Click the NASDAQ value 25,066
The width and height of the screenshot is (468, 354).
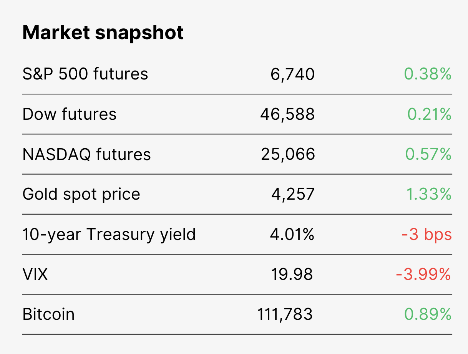click(x=288, y=154)
